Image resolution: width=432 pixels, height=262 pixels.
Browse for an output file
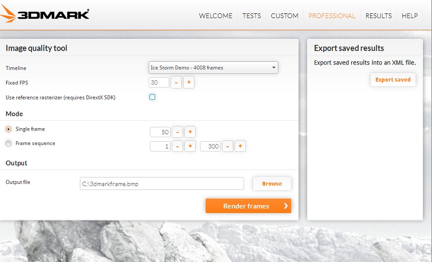272,183
